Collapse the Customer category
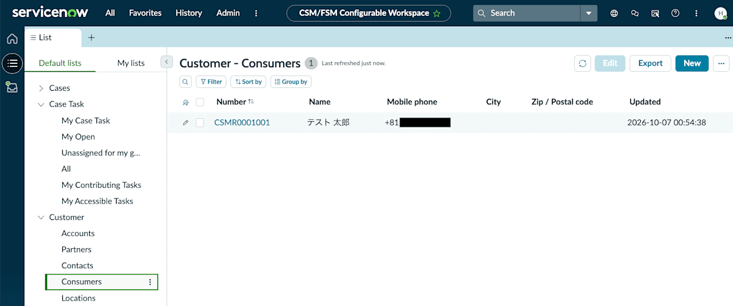Image resolution: width=733 pixels, height=306 pixels. (x=41, y=218)
